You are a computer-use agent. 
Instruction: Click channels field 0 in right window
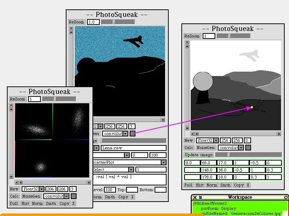[x=247, y=140]
